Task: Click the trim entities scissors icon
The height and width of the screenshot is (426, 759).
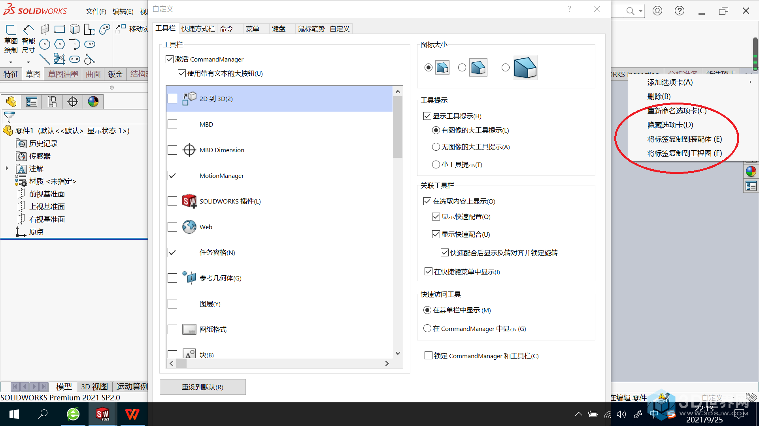Action: pos(59,59)
